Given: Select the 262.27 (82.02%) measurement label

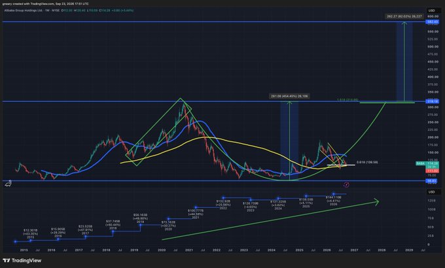Looking at the screenshot, I should point(404,16).
